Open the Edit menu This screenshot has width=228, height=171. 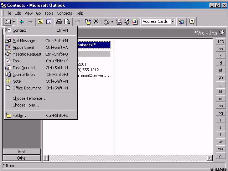tap(18, 13)
